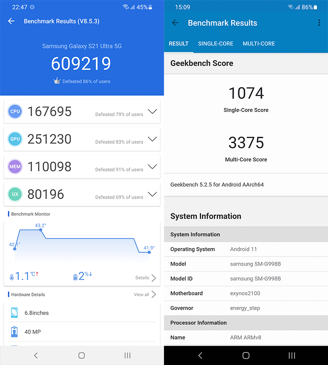Switch to the MULTI-CORE tab
The height and width of the screenshot is (365, 328).
[x=259, y=44]
